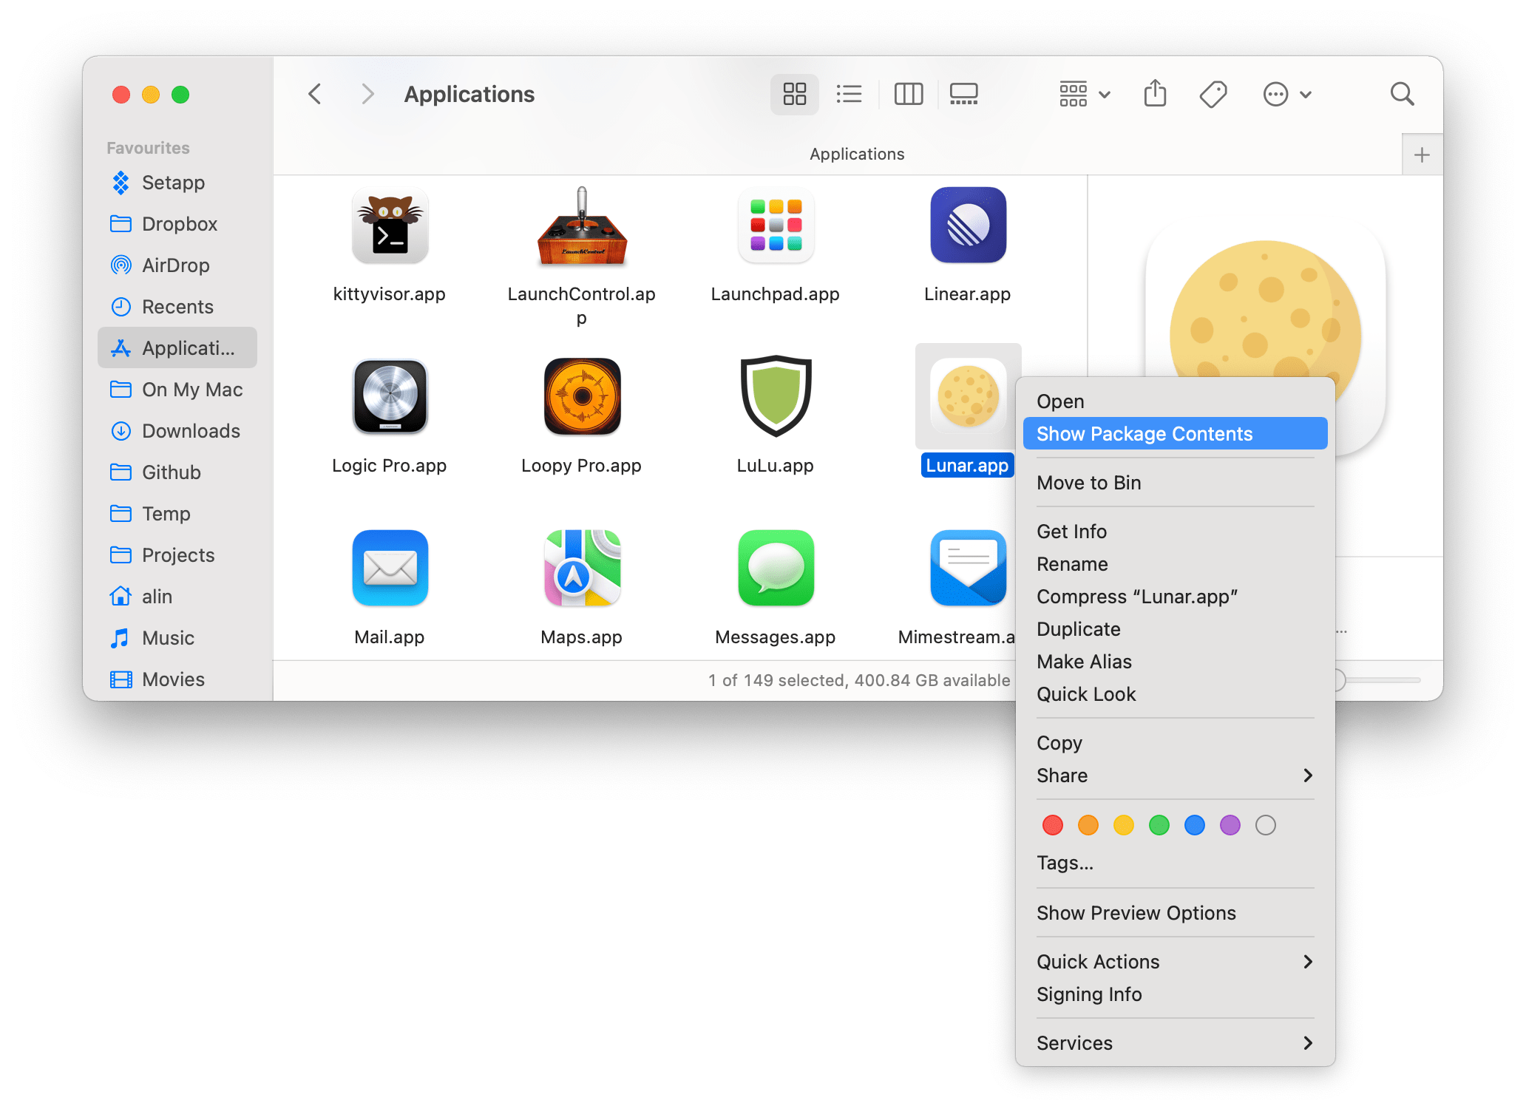Screen dimensions: 1526x1106
Task: Open Temp folder in sidebar
Action: coord(177,514)
